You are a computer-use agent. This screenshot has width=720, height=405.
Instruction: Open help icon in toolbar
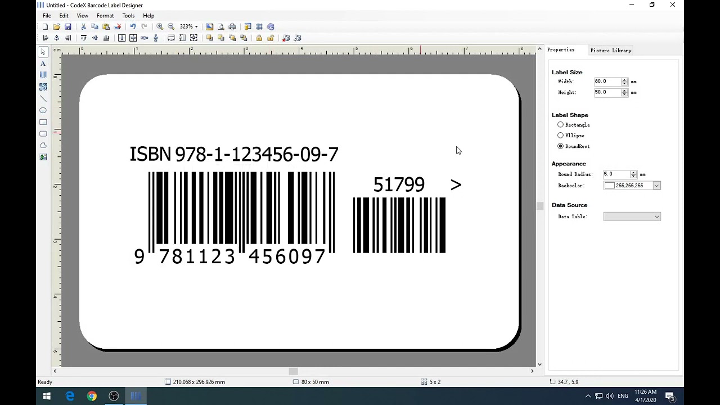[x=271, y=26]
